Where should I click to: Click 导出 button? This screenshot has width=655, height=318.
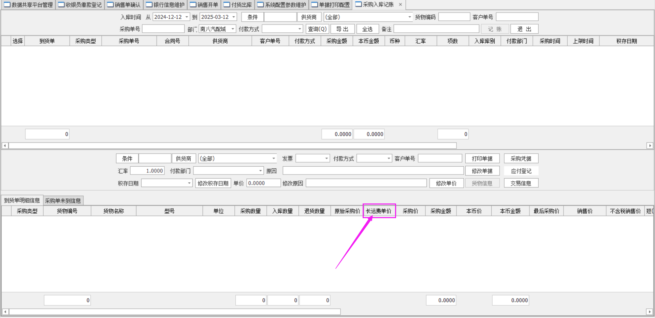tap(343, 29)
